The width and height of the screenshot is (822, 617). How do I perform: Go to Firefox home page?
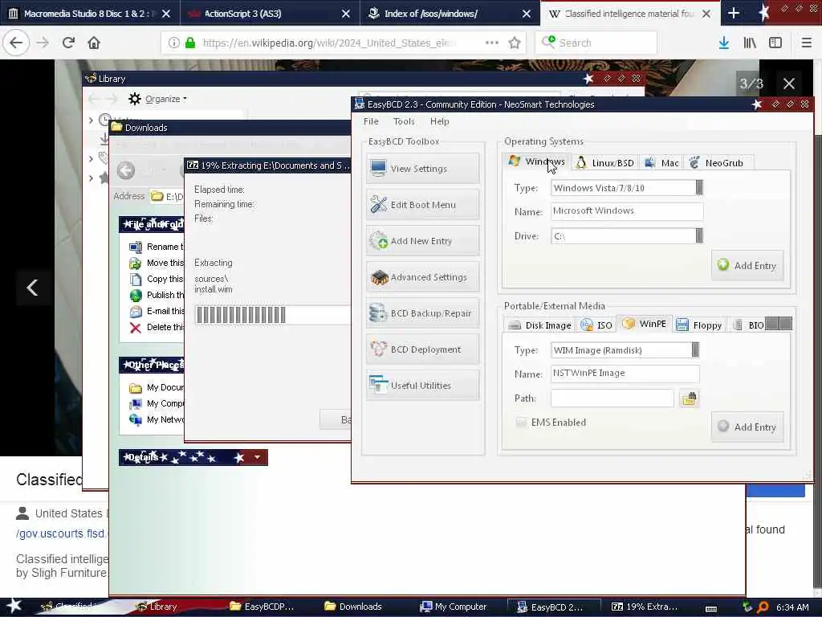(x=94, y=43)
